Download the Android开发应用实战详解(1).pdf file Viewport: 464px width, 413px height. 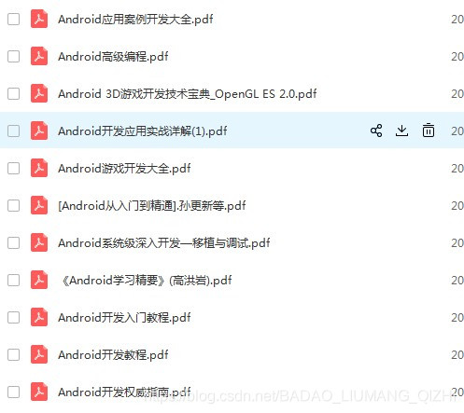[401, 131]
